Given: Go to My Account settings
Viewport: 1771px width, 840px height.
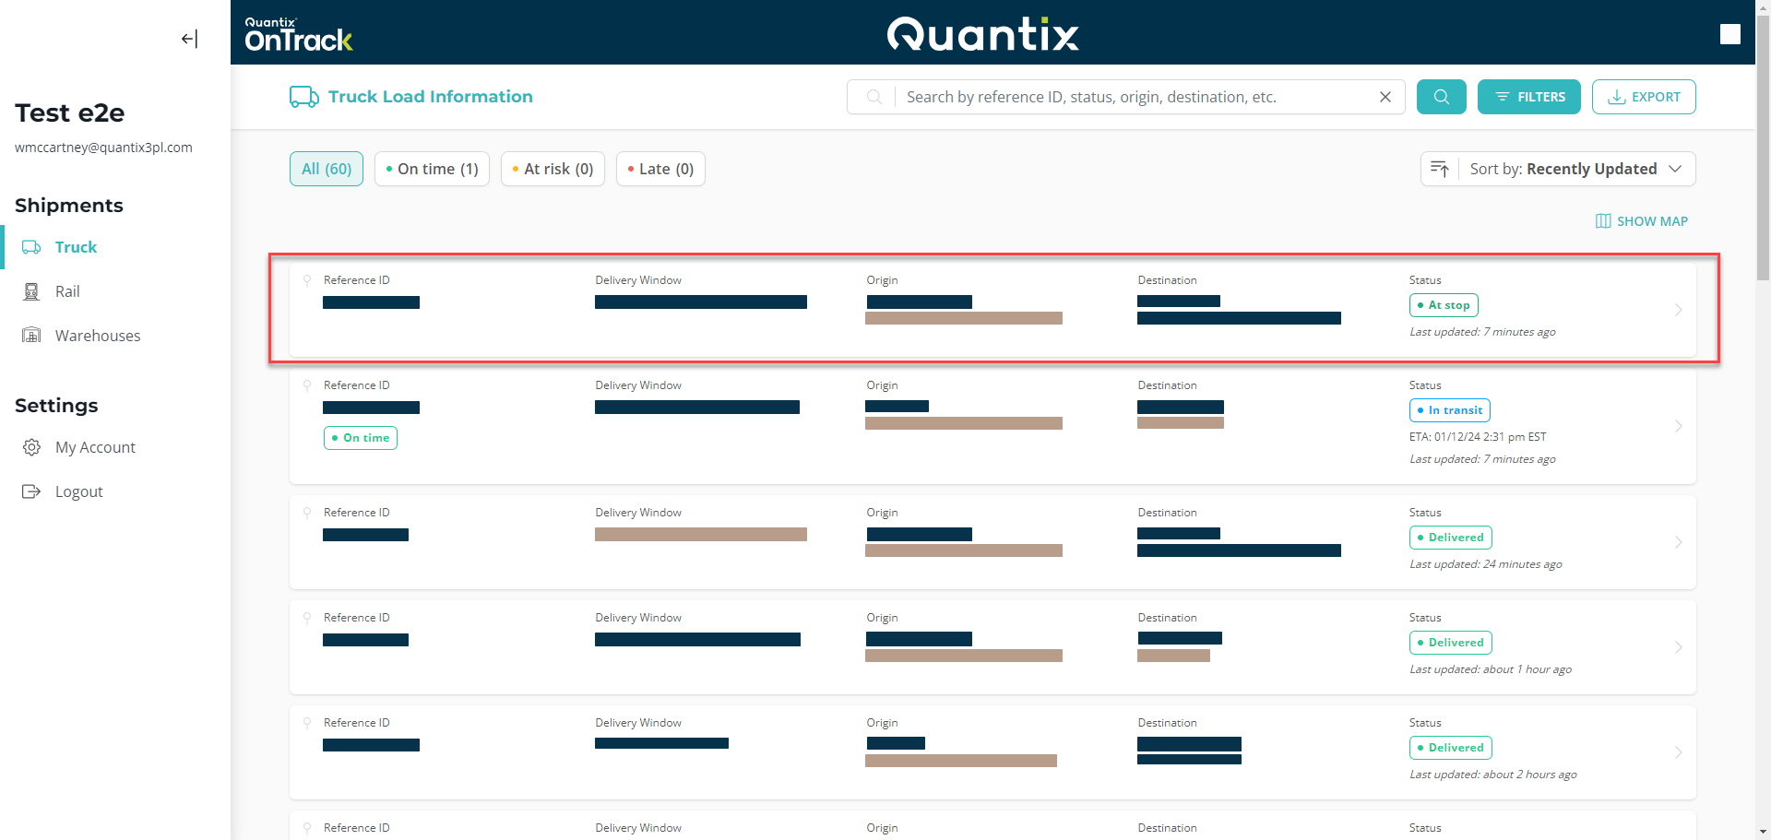Looking at the screenshot, I should (x=94, y=447).
